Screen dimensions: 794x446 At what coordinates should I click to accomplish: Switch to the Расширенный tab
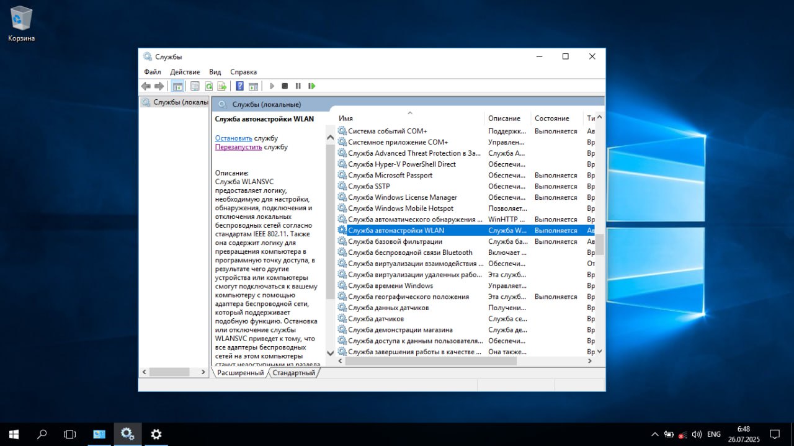coord(240,373)
